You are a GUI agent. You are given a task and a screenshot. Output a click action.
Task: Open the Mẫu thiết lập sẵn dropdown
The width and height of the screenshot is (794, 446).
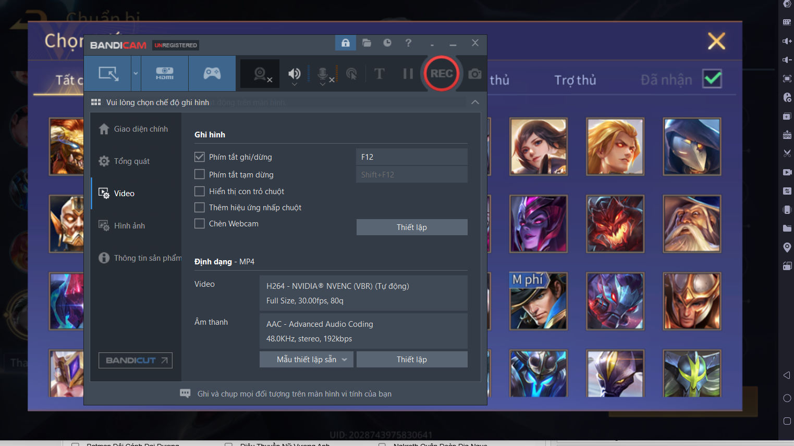[307, 359]
